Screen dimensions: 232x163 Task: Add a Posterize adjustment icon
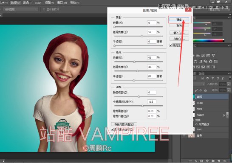pos(198,67)
